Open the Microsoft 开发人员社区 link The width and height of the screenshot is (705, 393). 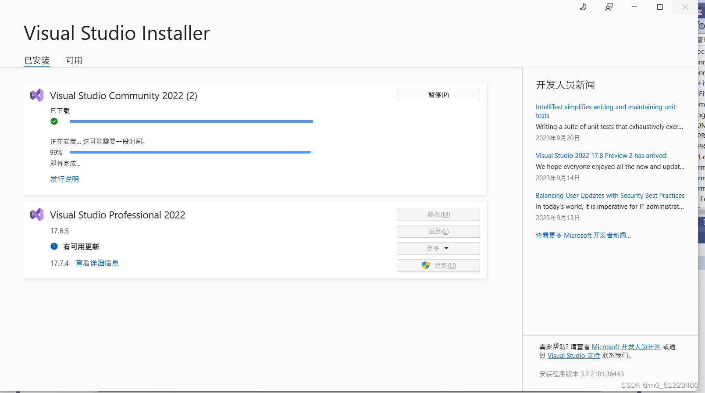click(x=626, y=347)
